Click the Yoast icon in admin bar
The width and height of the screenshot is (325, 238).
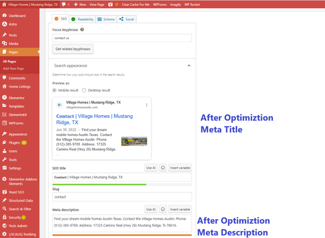[110, 5]
